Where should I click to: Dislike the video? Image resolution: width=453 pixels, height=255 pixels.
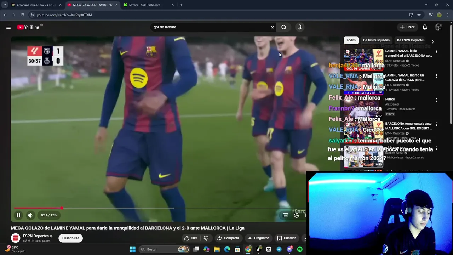click(206, 238)
